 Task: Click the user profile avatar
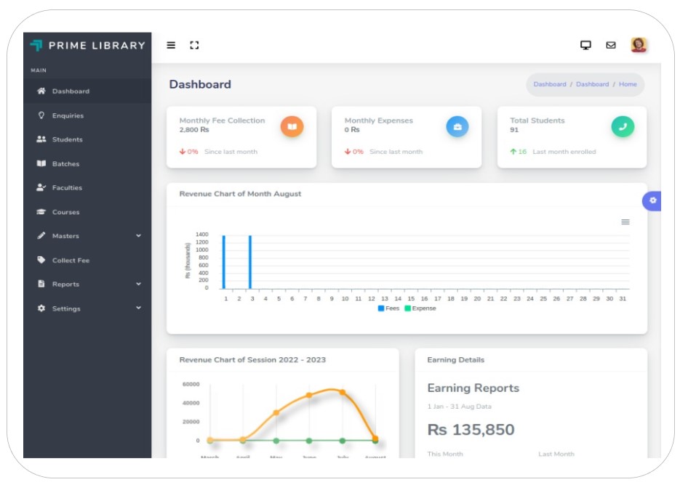(x=639, y=45)
